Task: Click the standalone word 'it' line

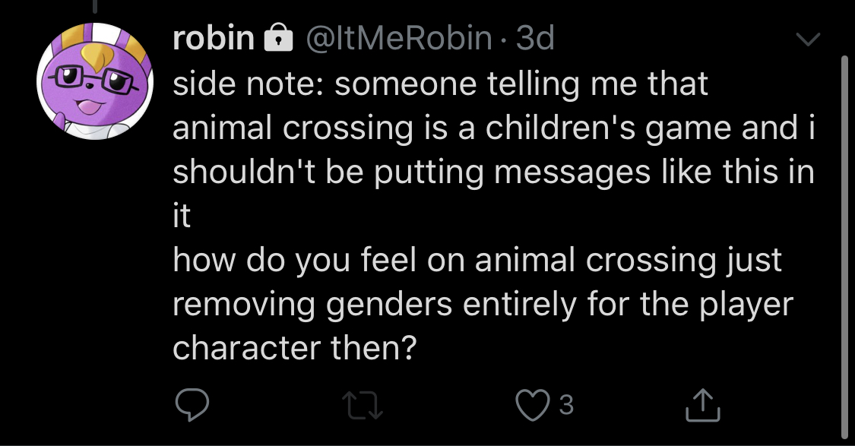Action: [182, 217]
